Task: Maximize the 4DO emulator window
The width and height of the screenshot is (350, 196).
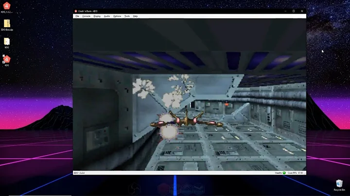Action: tap(294, 11)
